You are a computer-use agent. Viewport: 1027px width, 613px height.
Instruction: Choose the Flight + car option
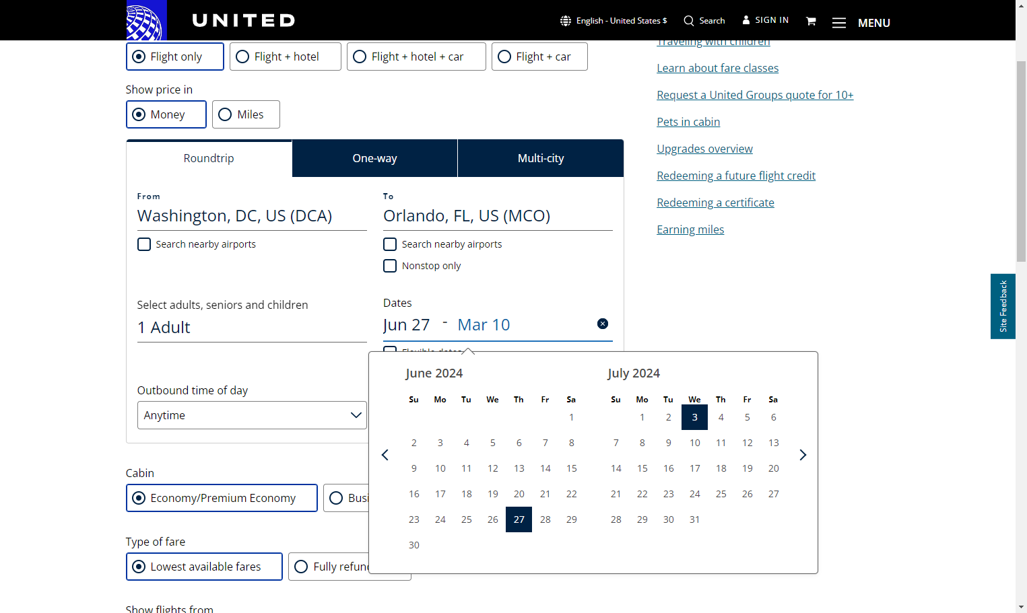tap(539, 57)
